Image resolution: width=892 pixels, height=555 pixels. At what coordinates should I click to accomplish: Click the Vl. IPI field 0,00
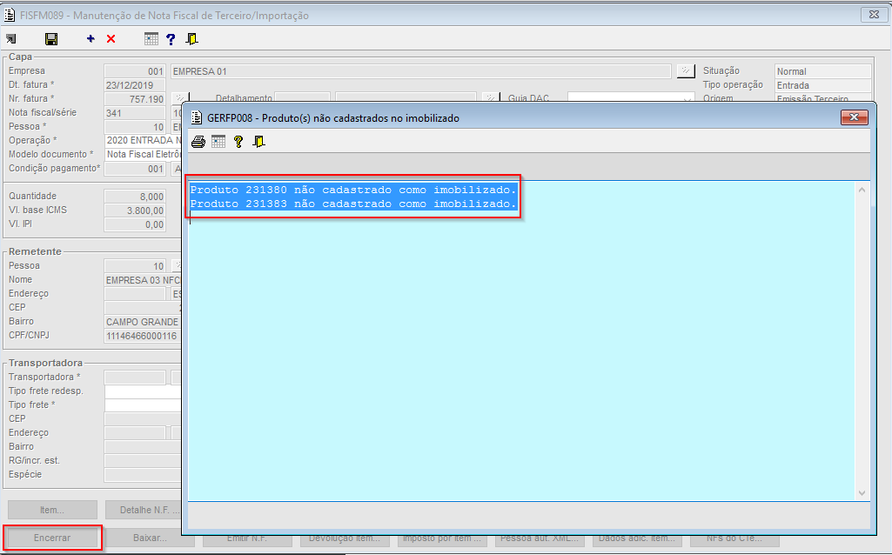pos(135,224)
